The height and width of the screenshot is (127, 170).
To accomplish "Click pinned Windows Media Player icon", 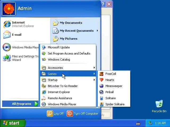I will [7, 47].
